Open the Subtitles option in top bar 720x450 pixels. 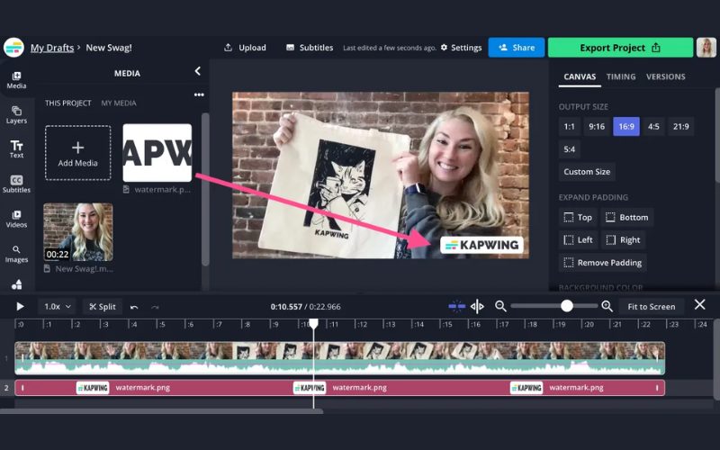pyautogui.click(x=310, y=48)
